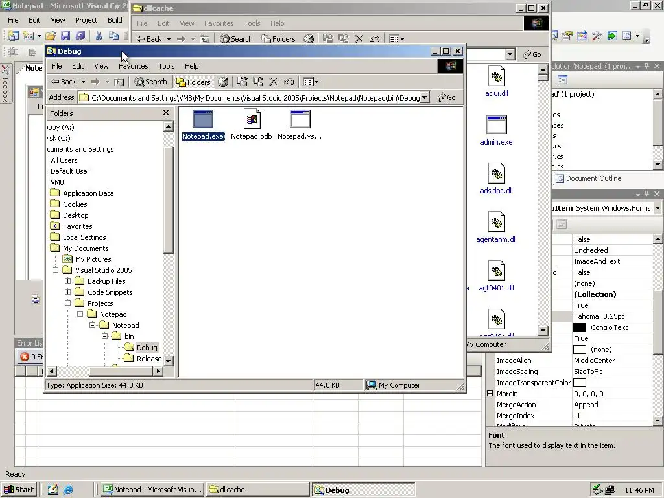Click Start button on taskbar

19,490
